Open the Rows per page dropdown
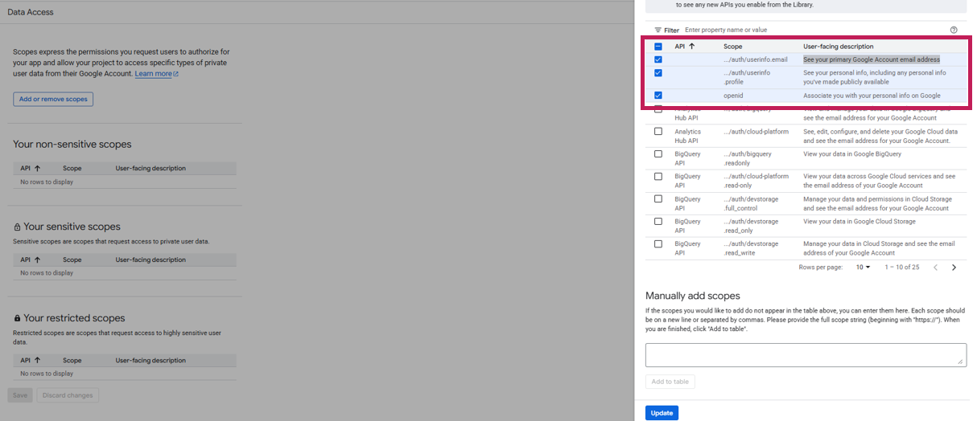 (x=863, y=268)
